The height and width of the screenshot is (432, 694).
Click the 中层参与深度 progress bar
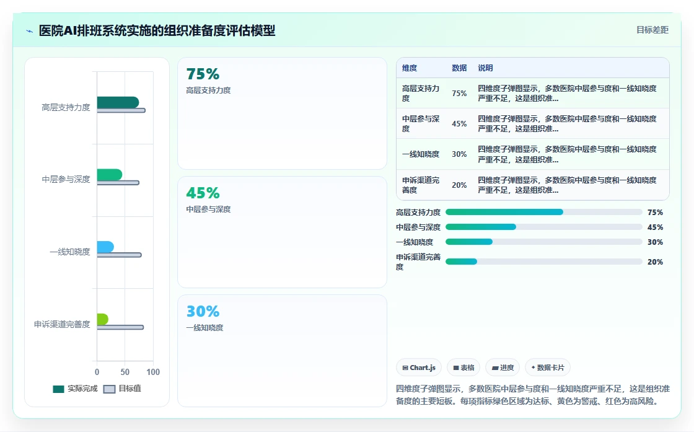pyautogui.click(x=544, y=227)
